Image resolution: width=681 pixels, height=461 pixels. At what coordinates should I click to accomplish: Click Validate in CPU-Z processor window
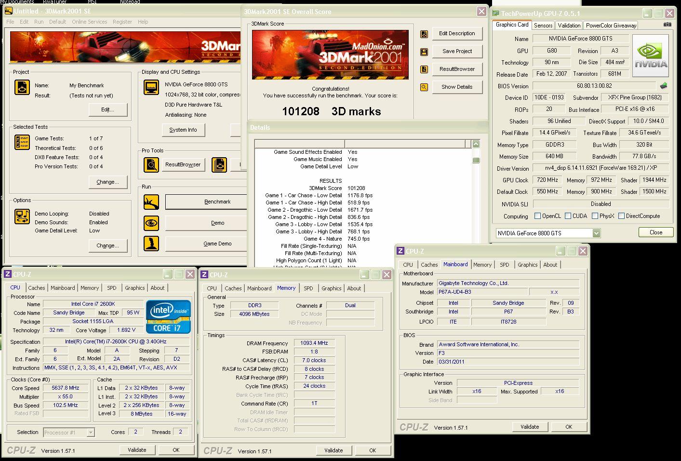(137, 450)
